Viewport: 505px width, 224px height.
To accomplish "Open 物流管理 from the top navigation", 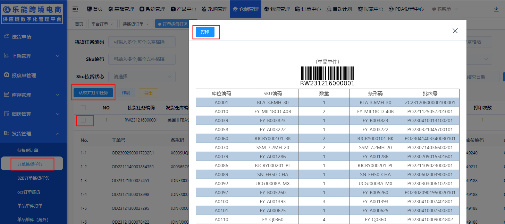I will (277, 9).
